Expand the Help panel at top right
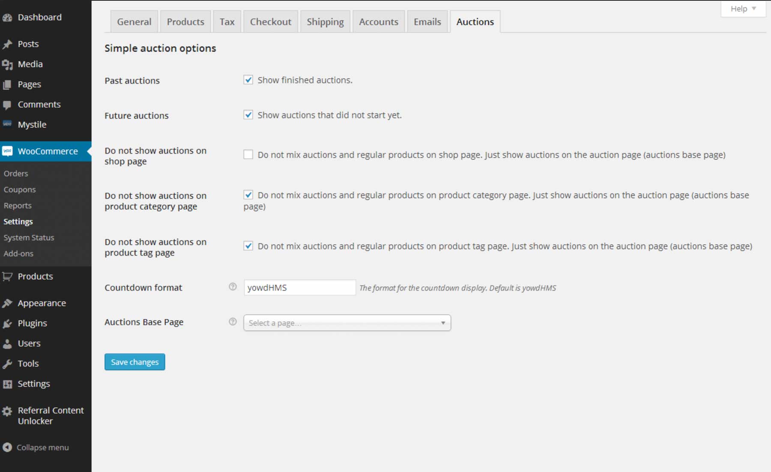Screen dimensions: 771x472 coord(743,8)
